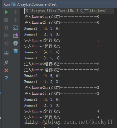
Task: Click Scroll to the End icon
Action: tap(16, 36)
